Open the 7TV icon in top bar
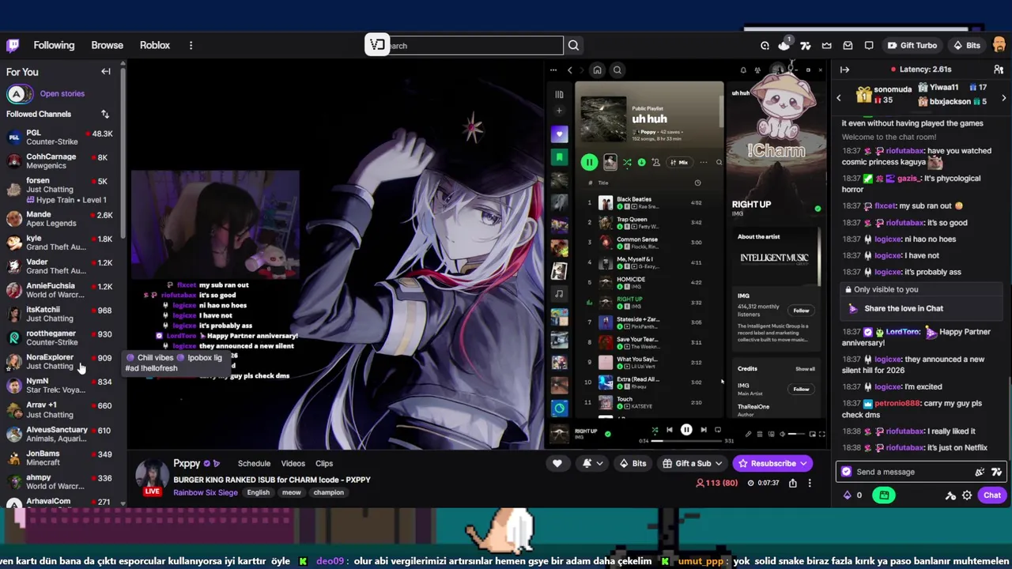 (806, 45)
